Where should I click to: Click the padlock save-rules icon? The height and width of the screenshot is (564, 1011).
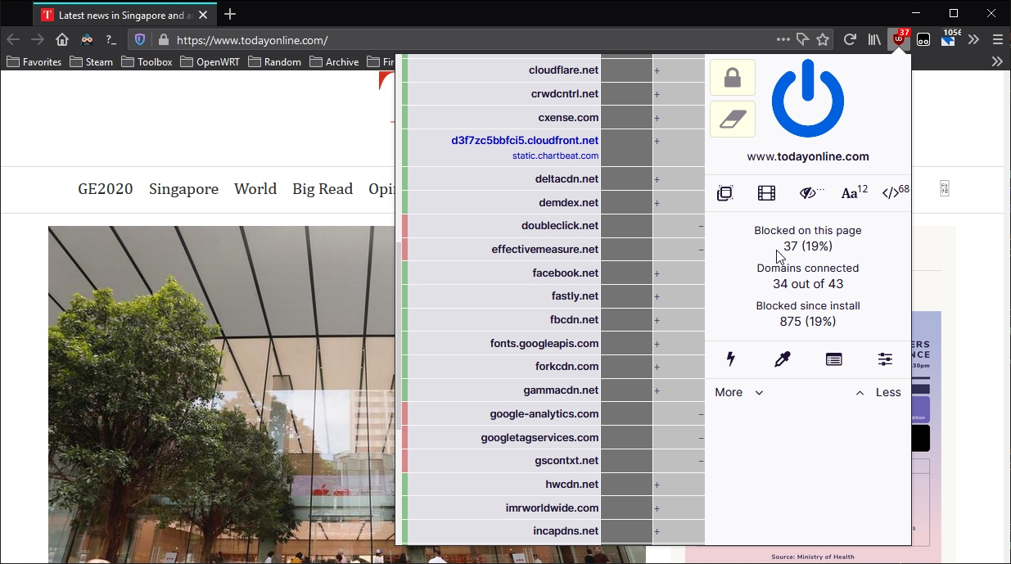click(733, 78)
